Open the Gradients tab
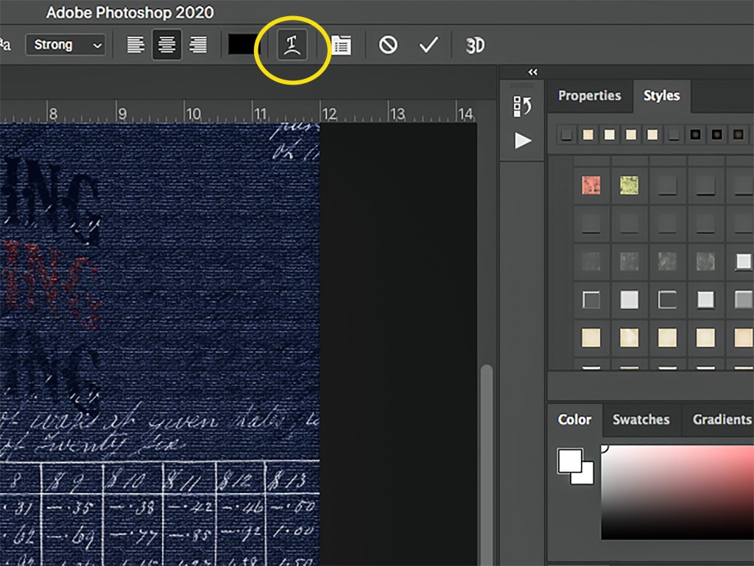 coord(721,420)
